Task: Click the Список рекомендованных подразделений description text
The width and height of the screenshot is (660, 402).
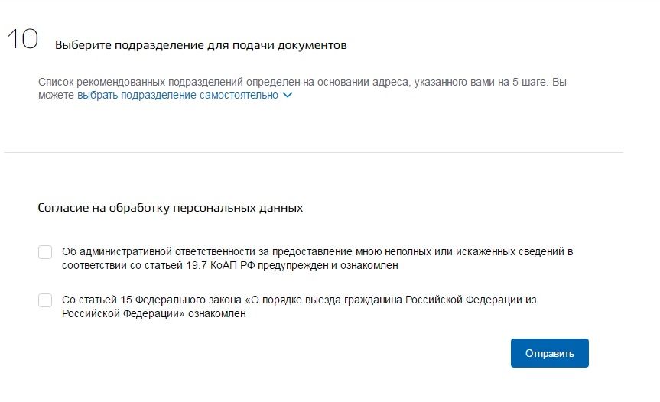Action: [302, 89]
